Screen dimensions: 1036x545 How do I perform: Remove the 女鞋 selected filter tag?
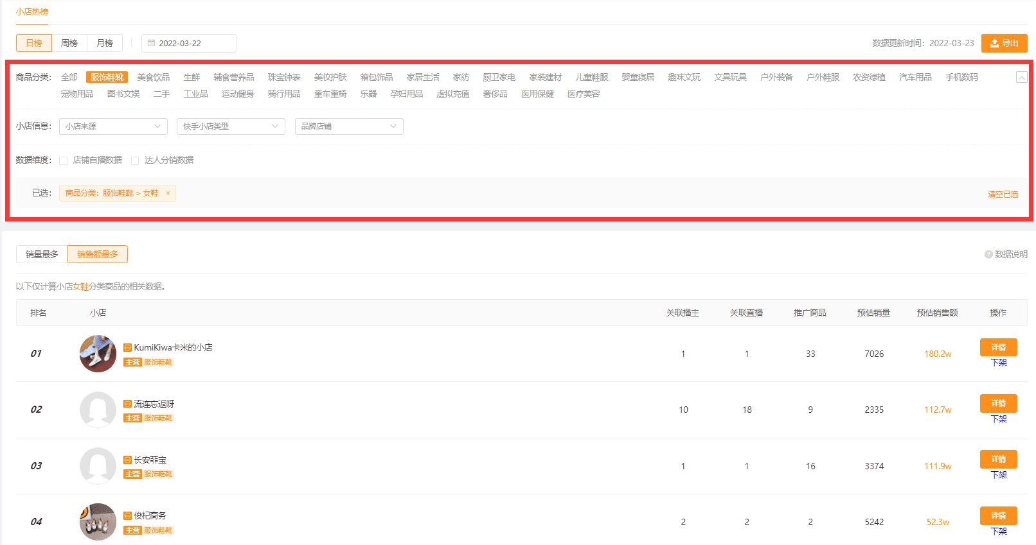coord(168,193)
